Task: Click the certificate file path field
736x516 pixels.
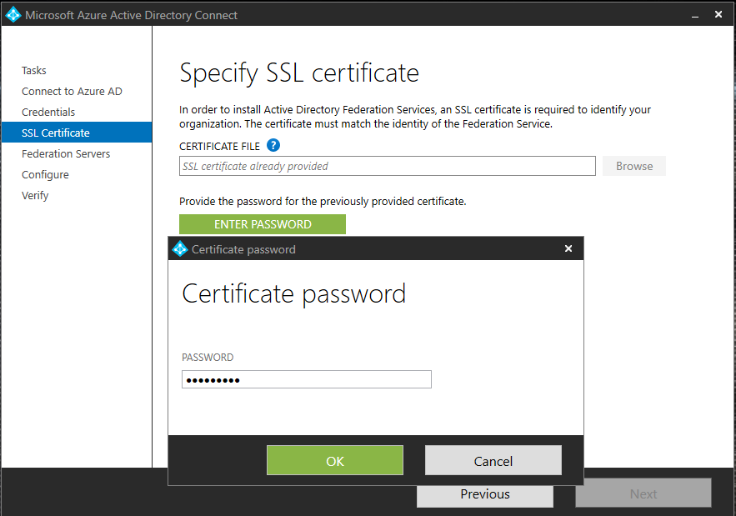Action: pos(388,166)
